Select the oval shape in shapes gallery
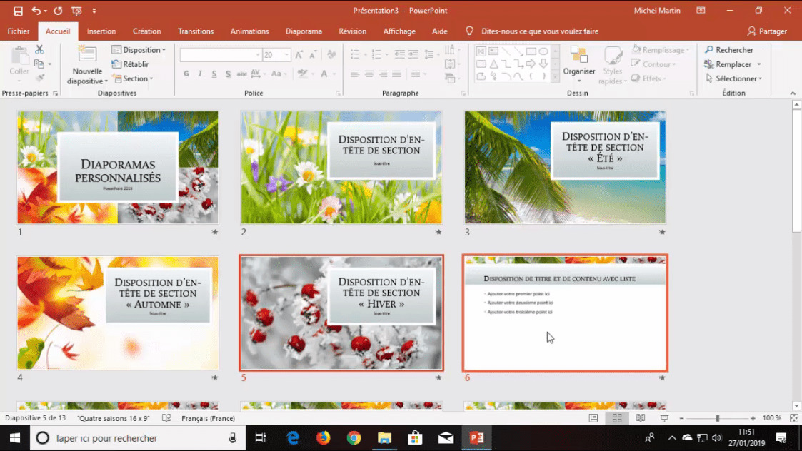This screenshot has height=451, width=802. [x=543, y=51]
